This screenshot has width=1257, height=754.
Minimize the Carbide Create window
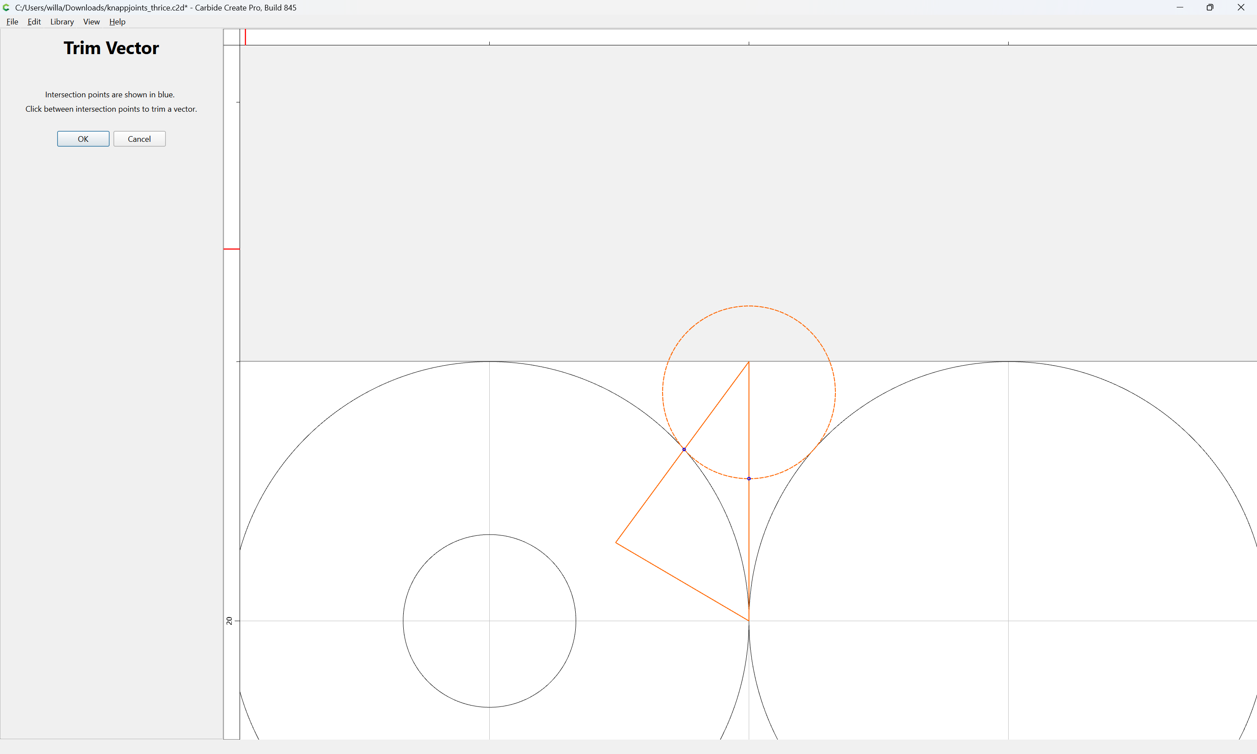coord(1180,7)
